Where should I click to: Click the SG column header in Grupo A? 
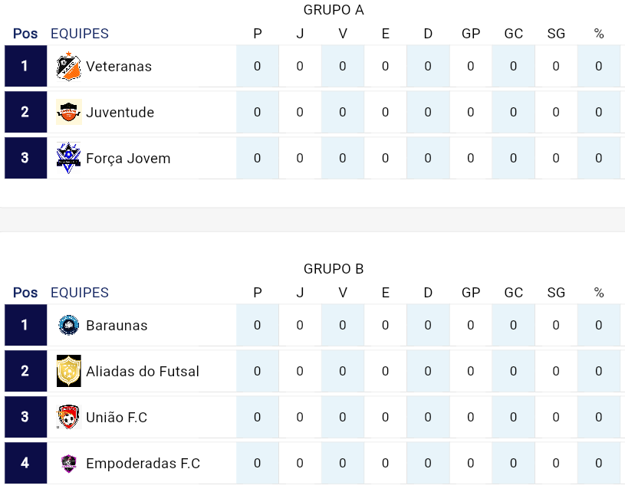(556, 34)
